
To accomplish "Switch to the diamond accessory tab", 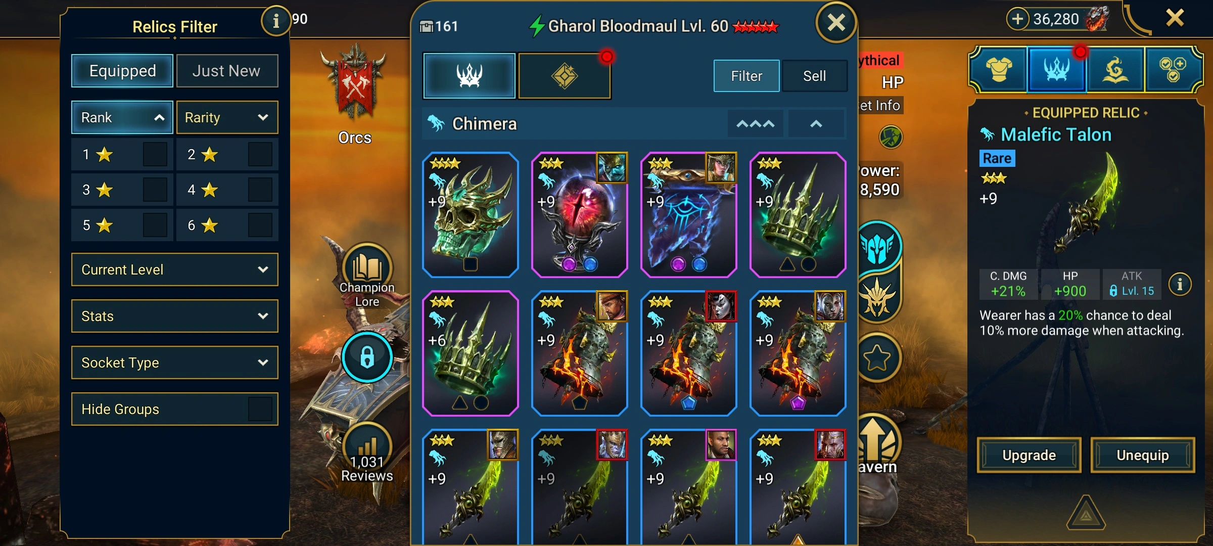I will pyautogui.click(x=565, y=76).
